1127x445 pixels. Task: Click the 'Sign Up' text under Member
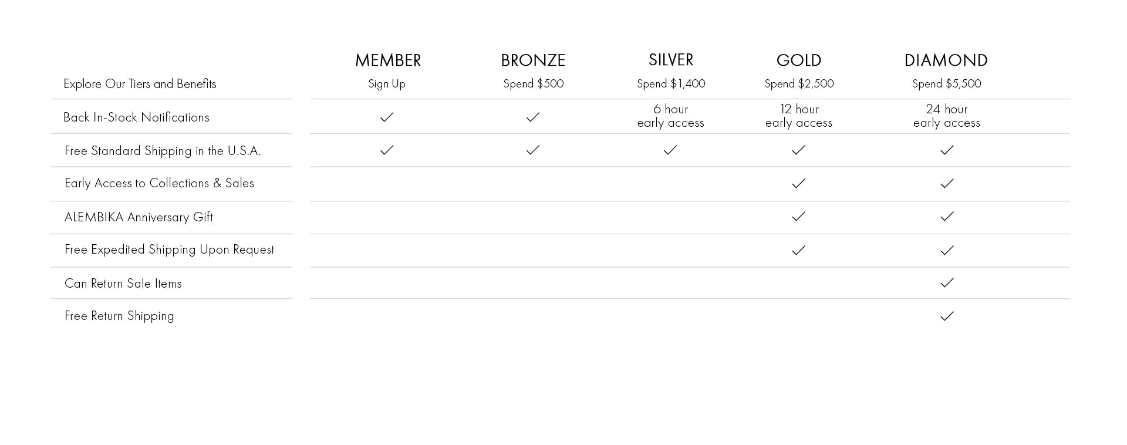[387, 84]
